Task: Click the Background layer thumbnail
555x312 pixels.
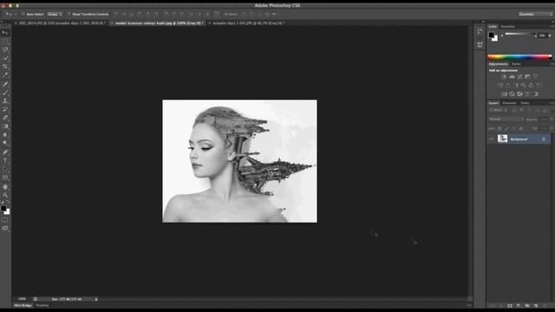Action: tap(502, 139)
